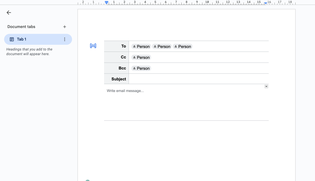Select the second Person chip in To row
Viewport: 315px width, 181px height.
[x=162, y=47]
